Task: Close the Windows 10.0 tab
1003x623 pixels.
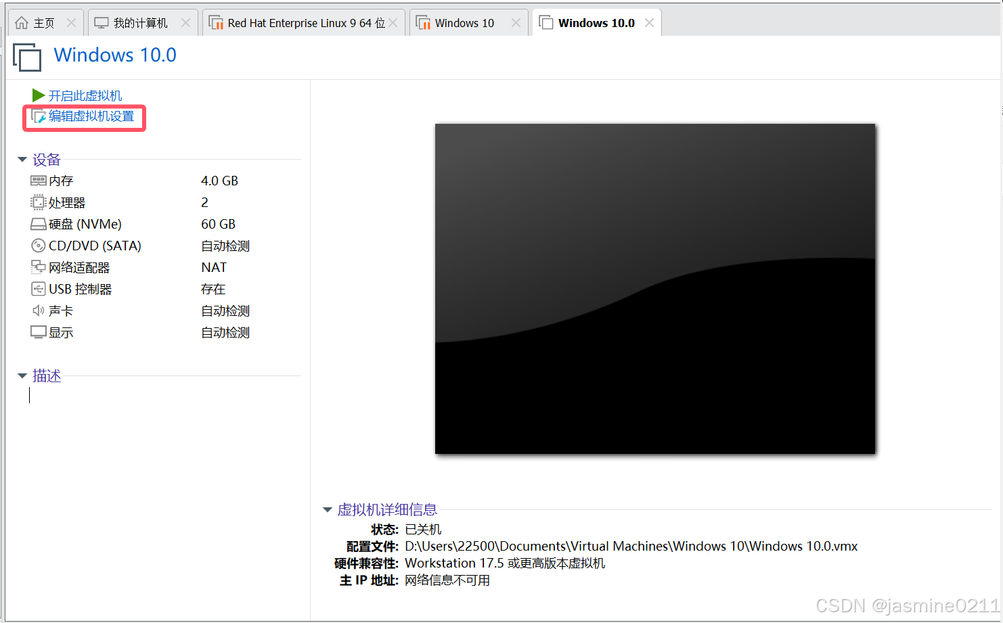Action: point(649,23)
